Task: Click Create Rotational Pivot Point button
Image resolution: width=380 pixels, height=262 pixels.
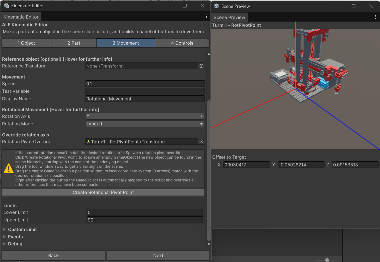Action: click(103, 193)
